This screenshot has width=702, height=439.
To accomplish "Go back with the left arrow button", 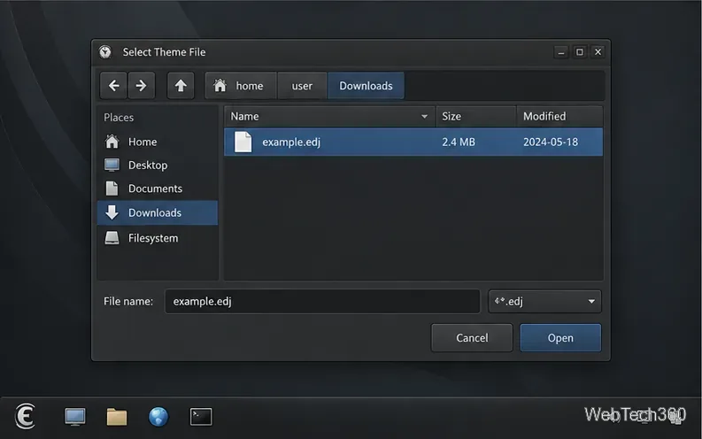I will (x=113, y=86).
